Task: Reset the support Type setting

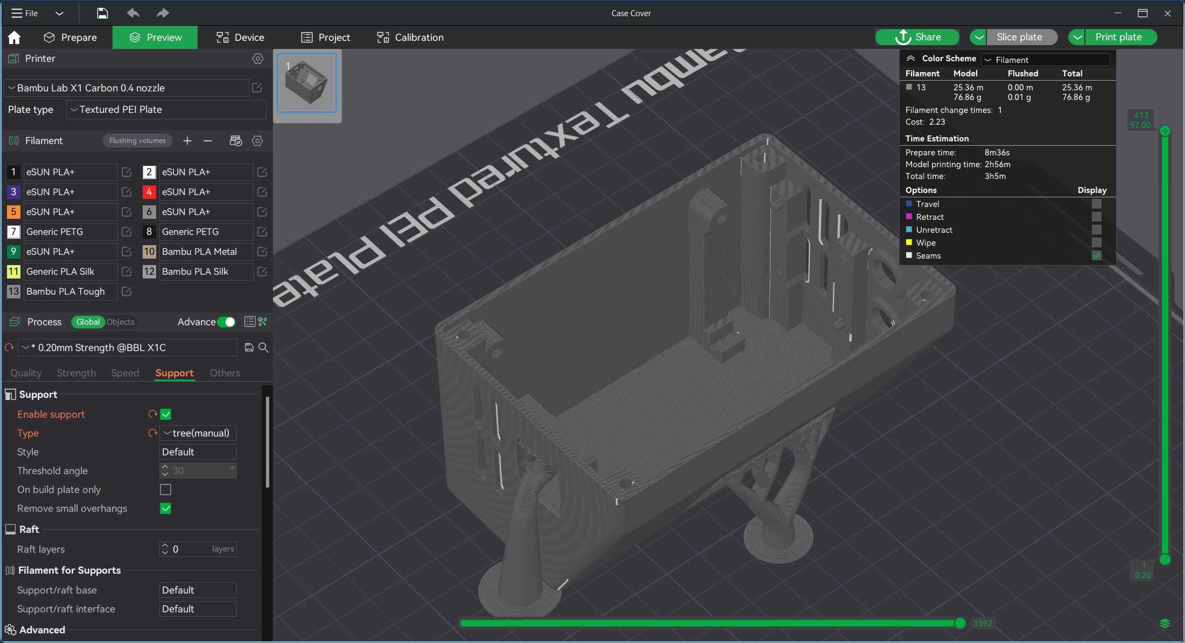Action: (x=152, y=433)
